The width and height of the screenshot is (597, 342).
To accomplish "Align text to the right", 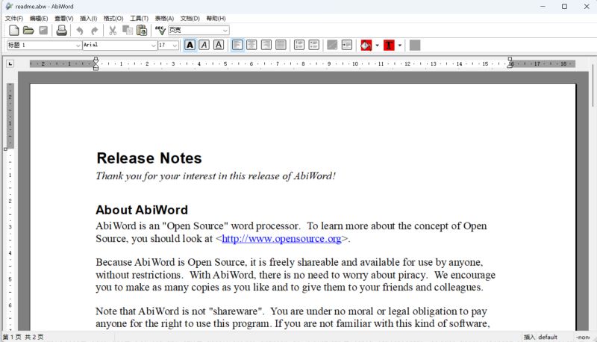I will [266, 46].
